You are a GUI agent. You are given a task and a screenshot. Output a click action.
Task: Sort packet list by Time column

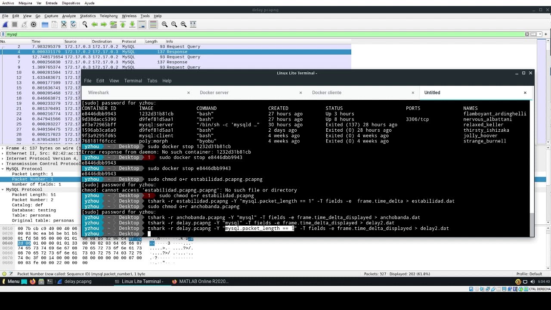coord(47,42)
